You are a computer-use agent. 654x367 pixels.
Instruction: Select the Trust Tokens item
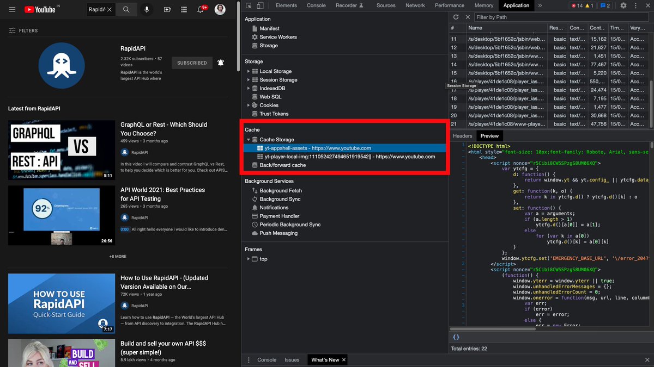click(274, 114)
